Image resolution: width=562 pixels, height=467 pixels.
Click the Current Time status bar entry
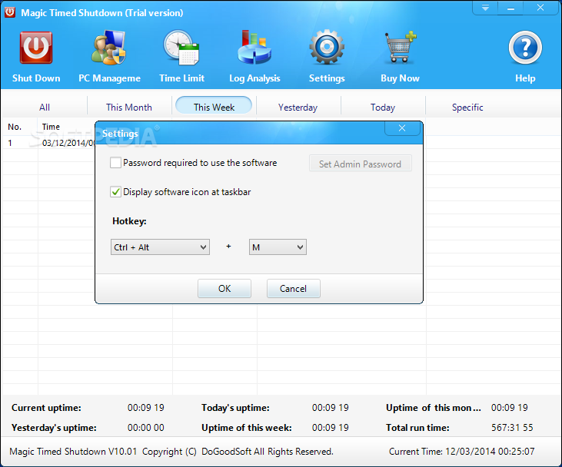pos(461,452)
